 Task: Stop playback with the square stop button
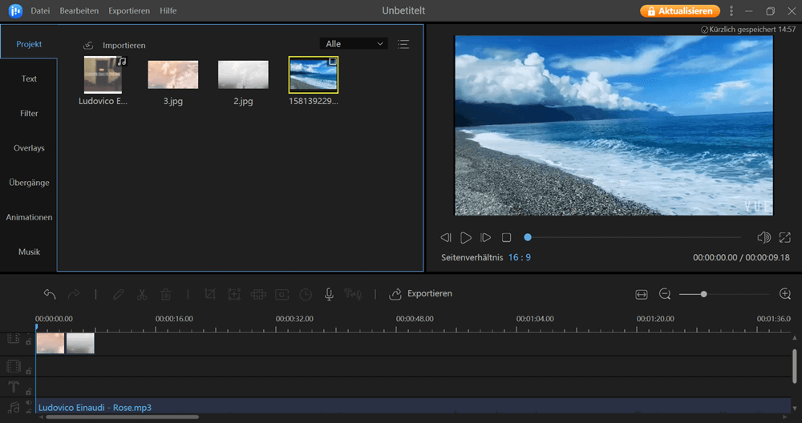click(506, 238)
